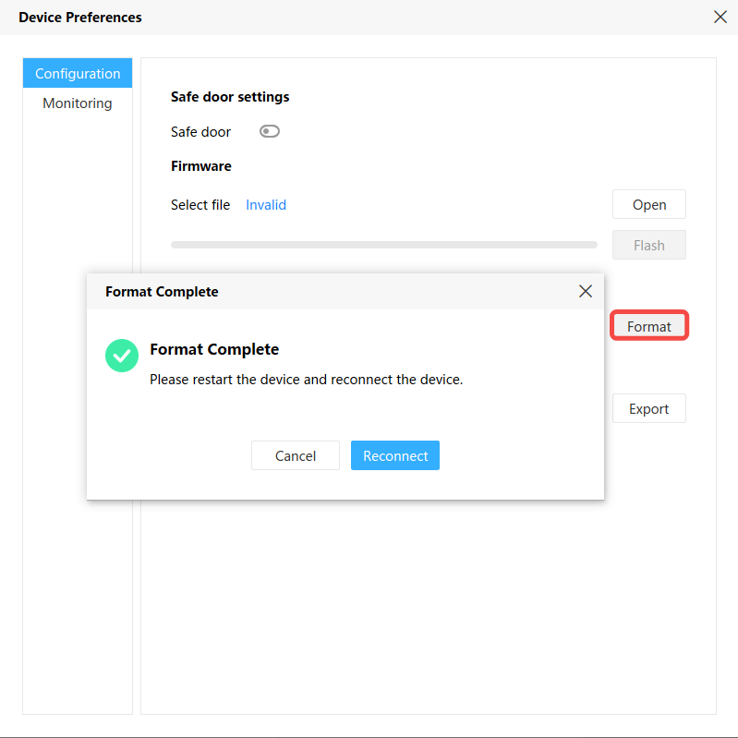This screenshot has height=738, width=738.
Task: Close the Format Complete dialog
Action: 585,291
